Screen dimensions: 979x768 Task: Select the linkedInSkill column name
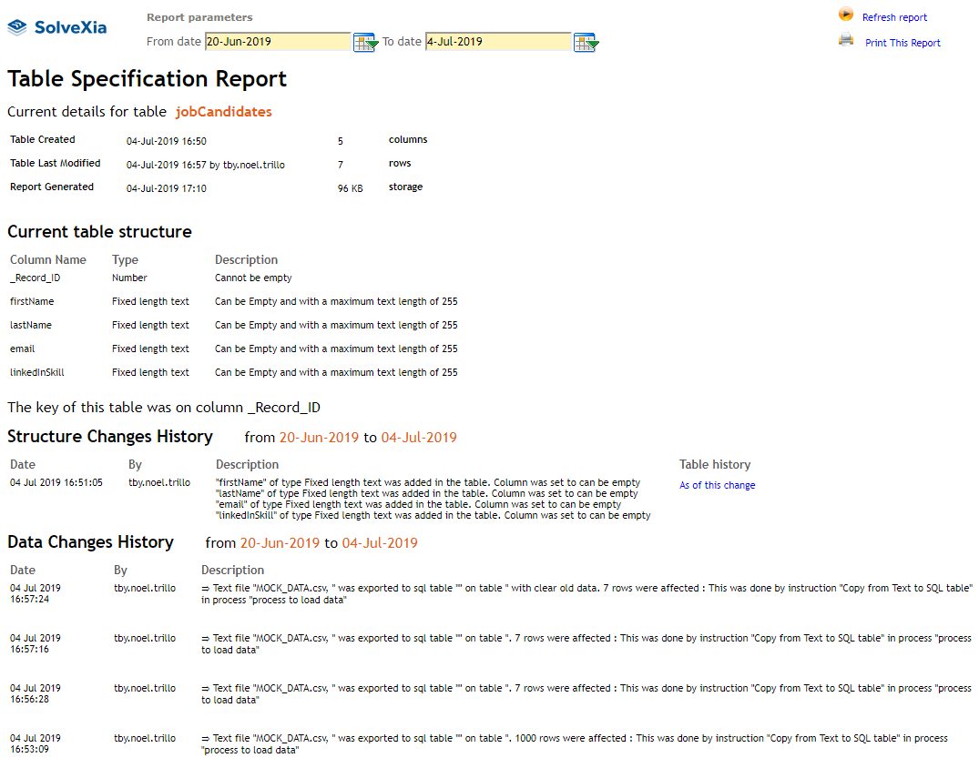coord(37,372)
